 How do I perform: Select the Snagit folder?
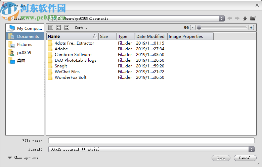click(61, 66)
